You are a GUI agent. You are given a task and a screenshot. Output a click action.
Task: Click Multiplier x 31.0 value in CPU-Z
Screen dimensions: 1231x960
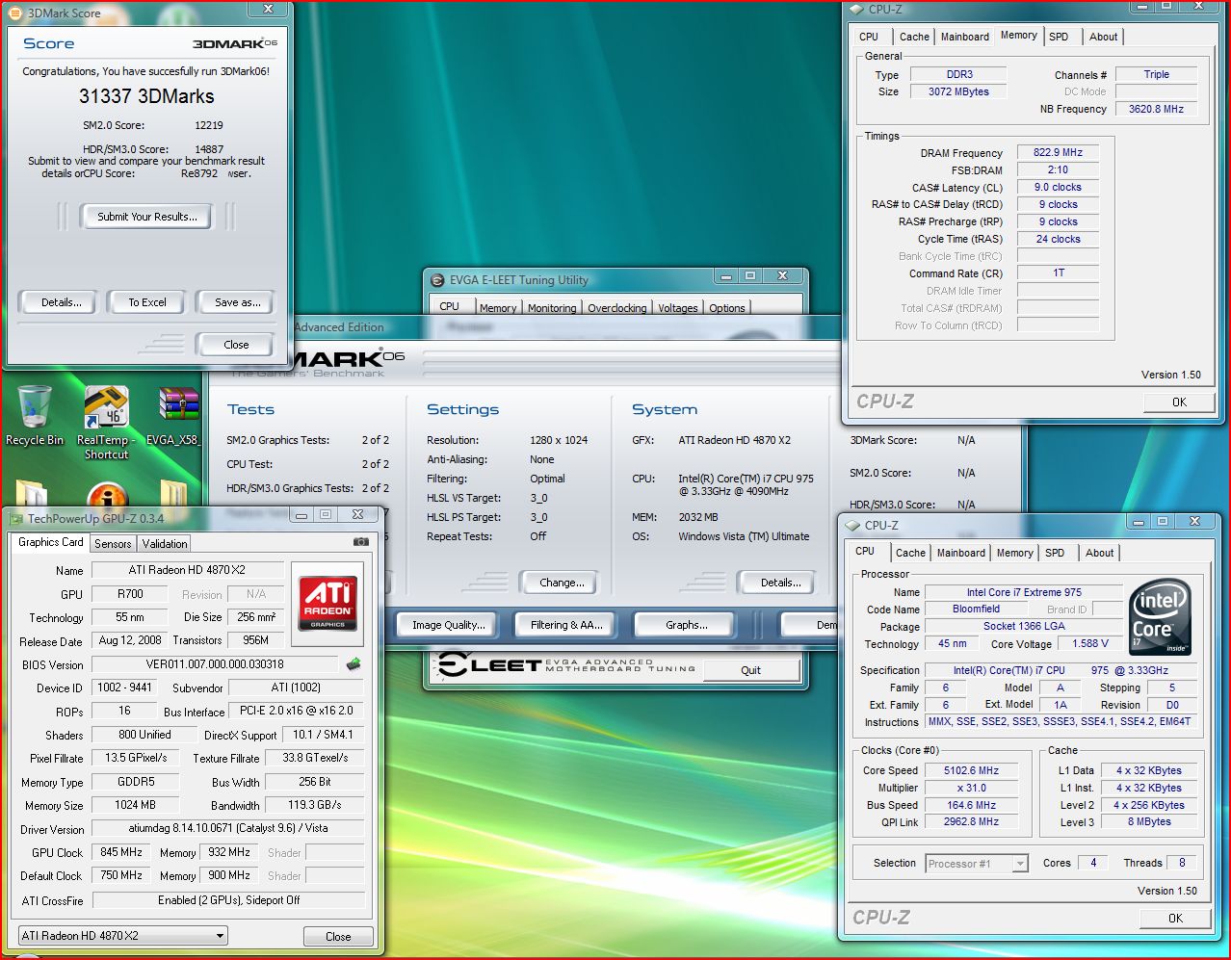(971, 788)
